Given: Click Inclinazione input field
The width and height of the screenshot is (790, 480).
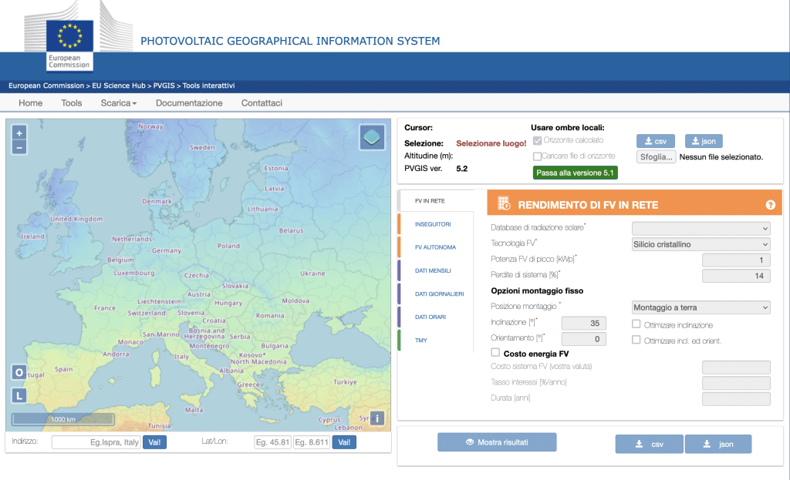Looking at the screenshot, I should click(x=584, y=323).
